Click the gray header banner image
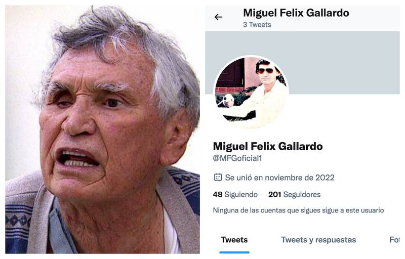Screen dimensions: 405x259 344,63
